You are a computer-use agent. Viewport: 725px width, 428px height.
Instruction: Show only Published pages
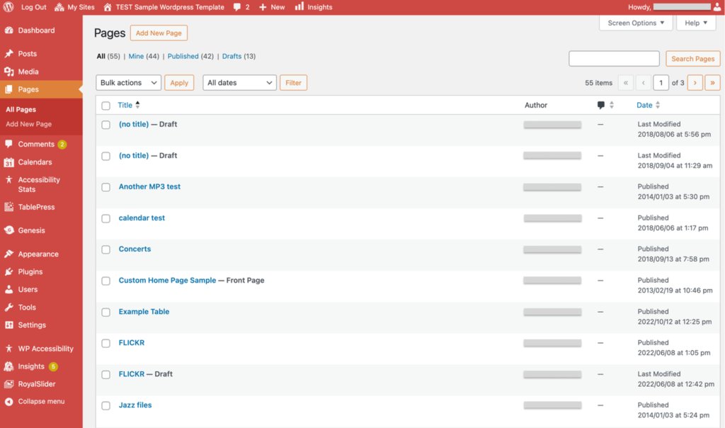[x=183, y=56]
